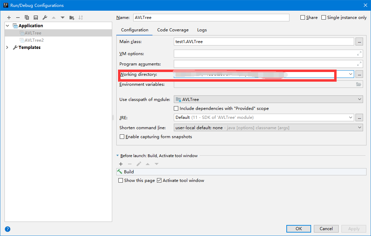The height and width of the screenshot is (236, 371).
Task: Select AVLTree2 configuration in tree
Action: 58,40
